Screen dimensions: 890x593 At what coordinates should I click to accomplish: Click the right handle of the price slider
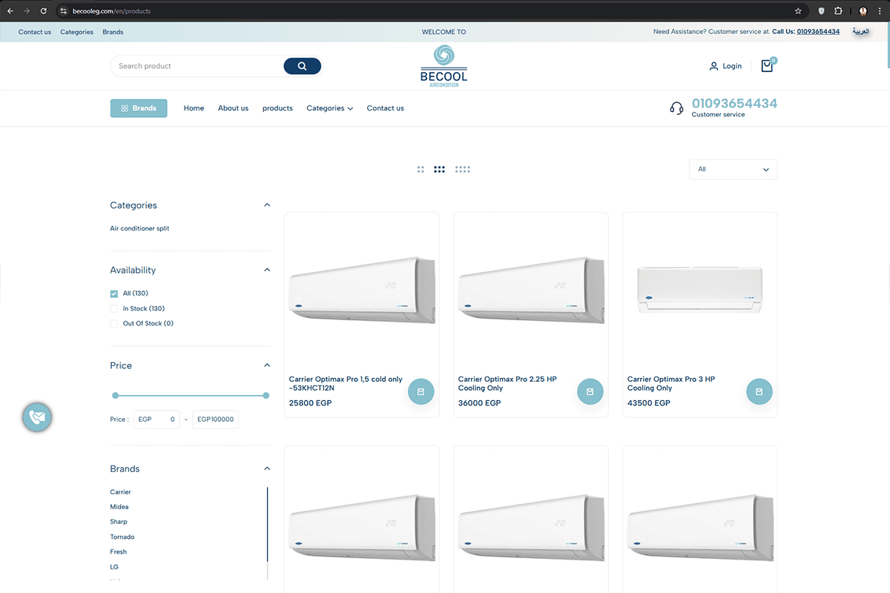(266, 396)
